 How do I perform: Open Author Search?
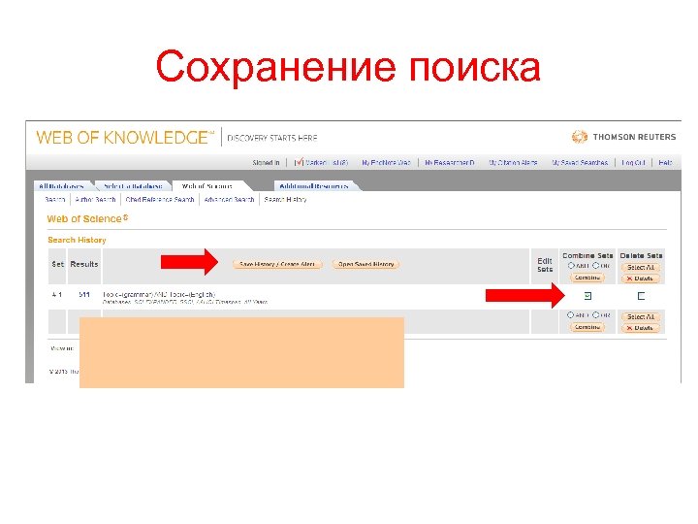pyautogui.click(x=95, y=200)
